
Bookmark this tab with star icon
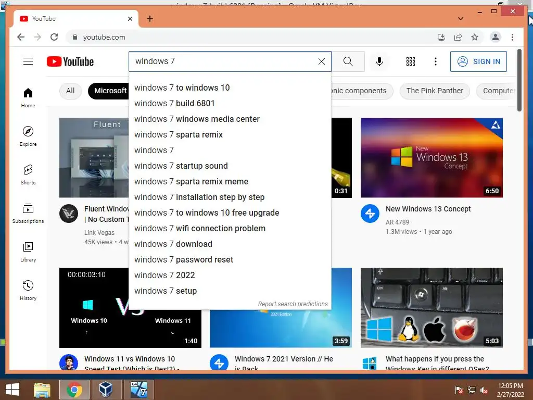tap(475, 37)
